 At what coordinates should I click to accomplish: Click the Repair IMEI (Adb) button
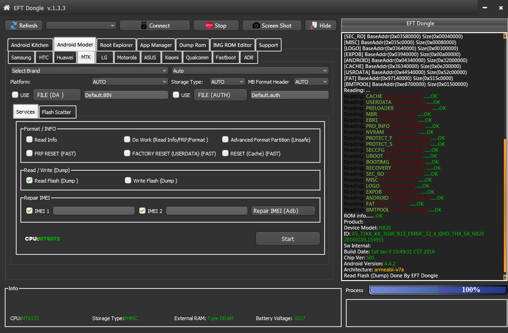point(283,211)
